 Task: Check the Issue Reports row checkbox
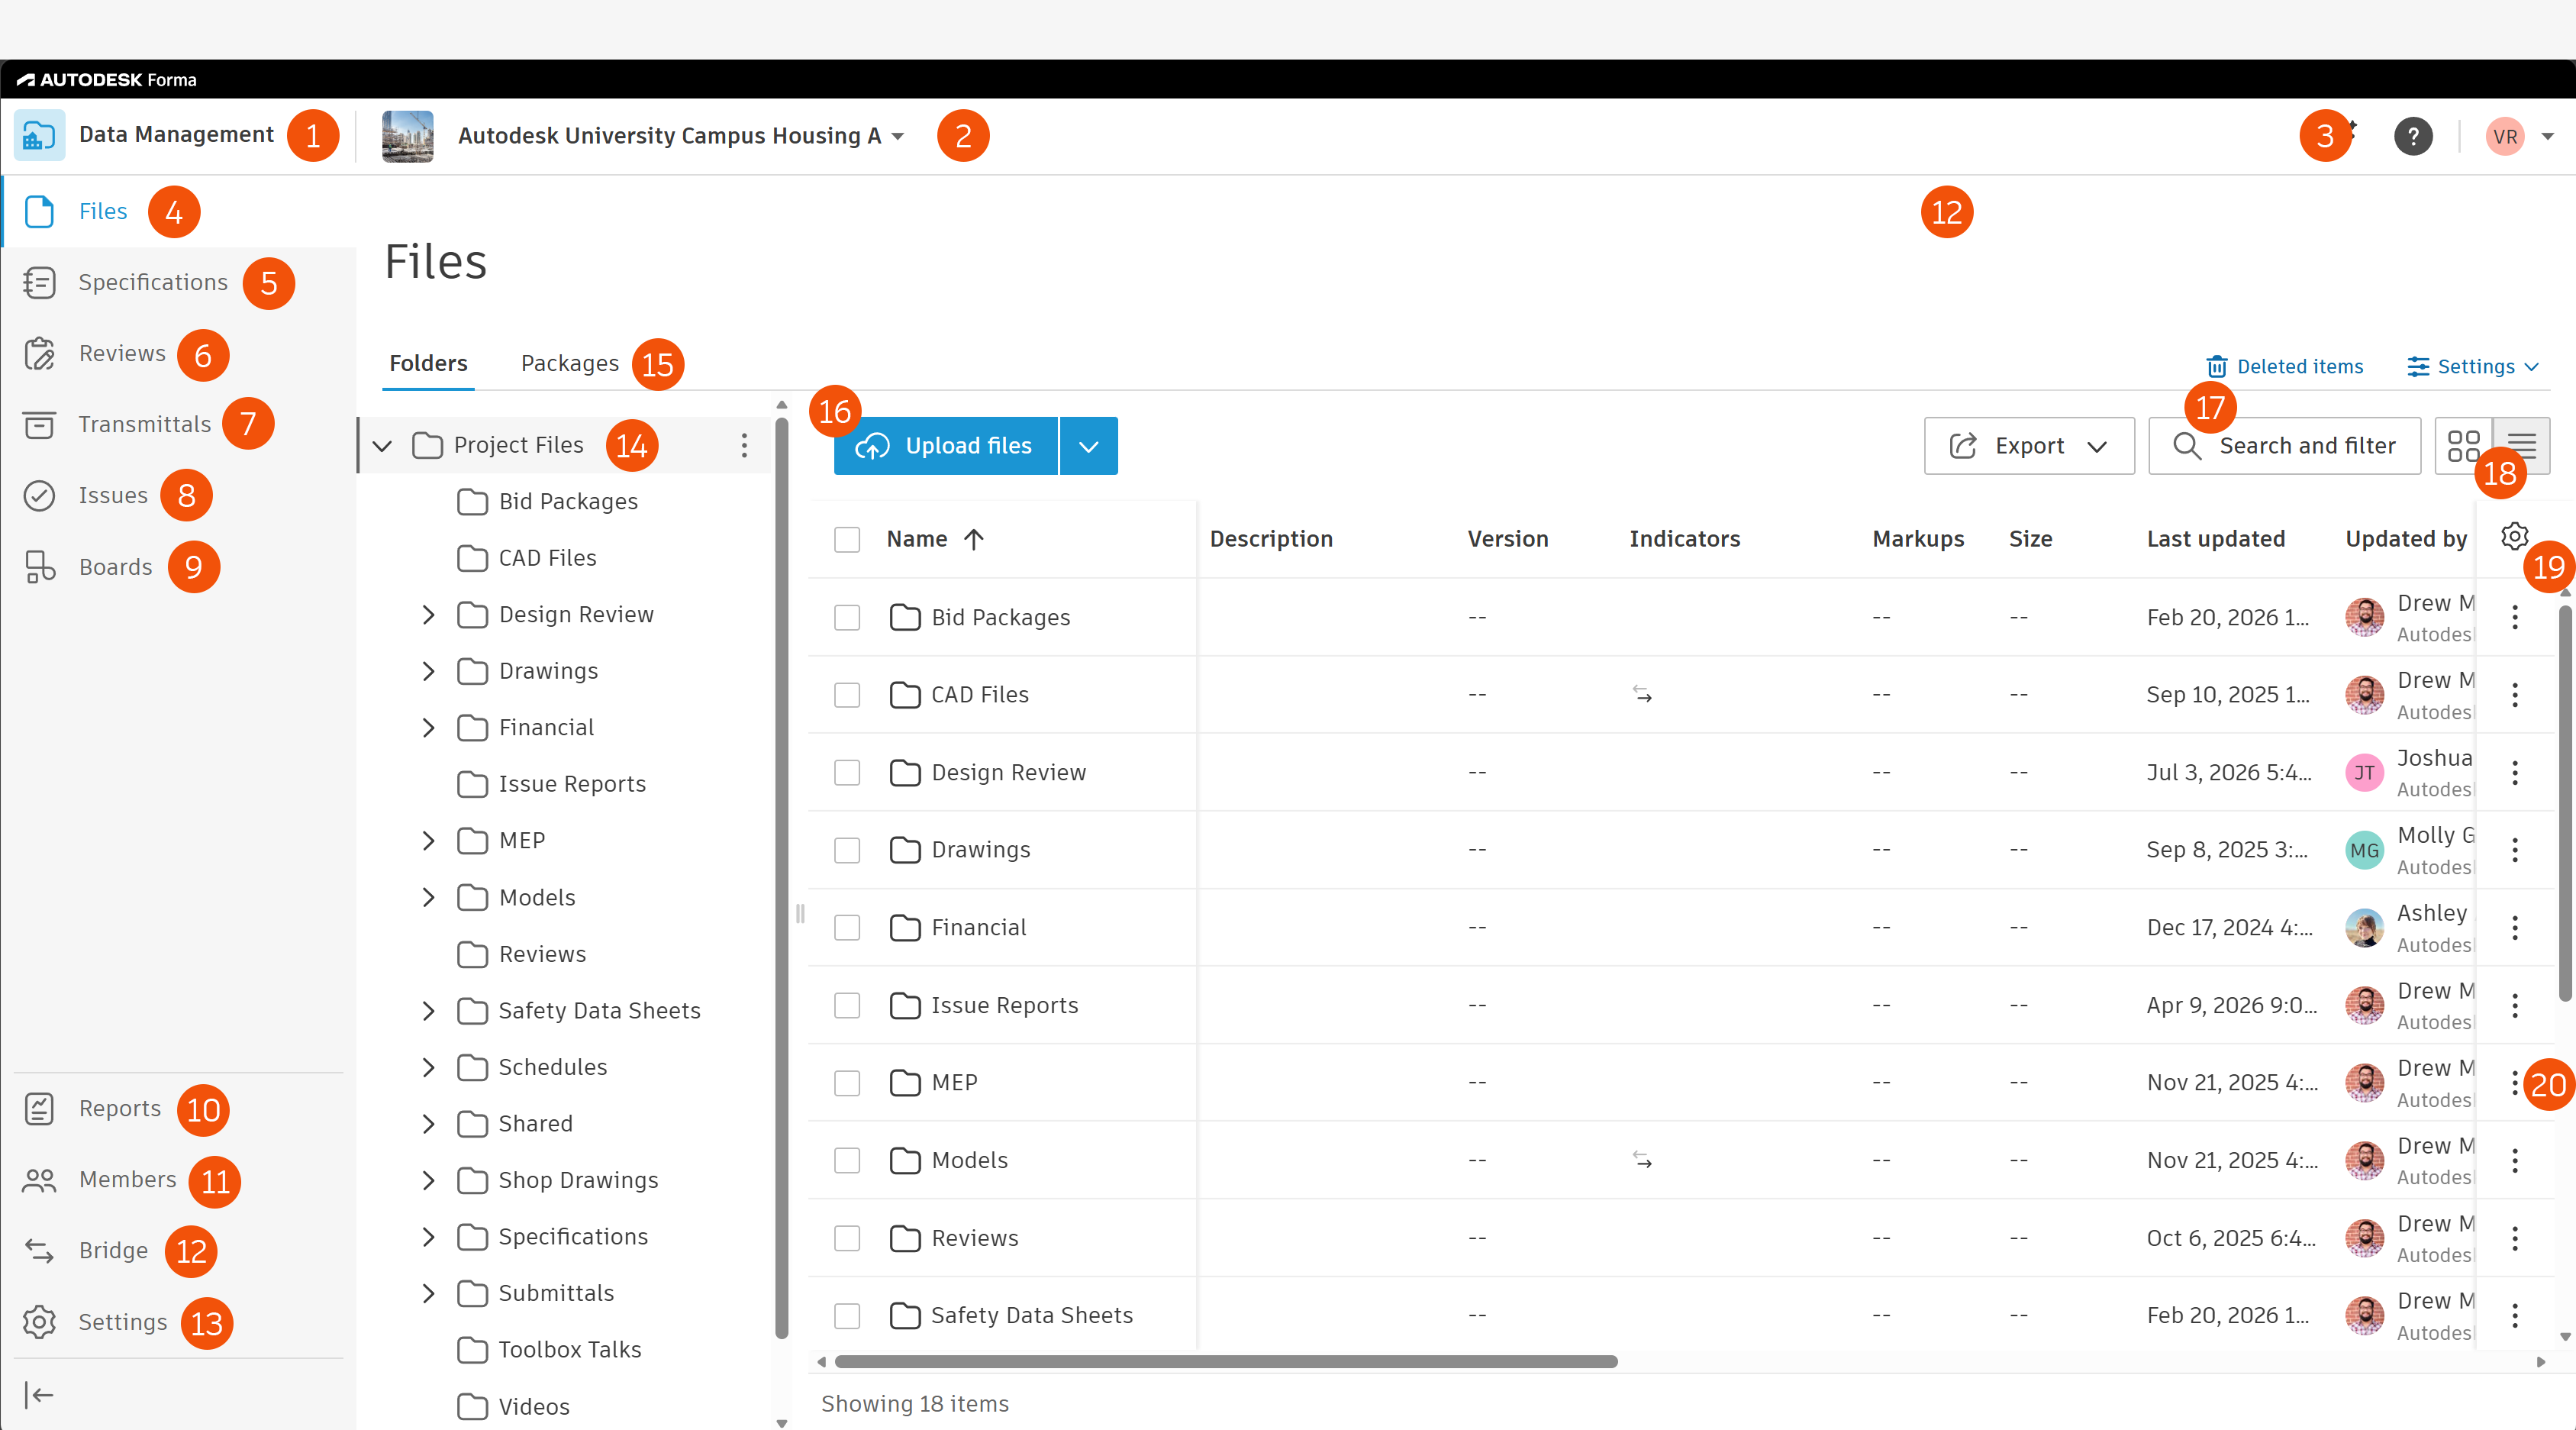[847, 1005]
